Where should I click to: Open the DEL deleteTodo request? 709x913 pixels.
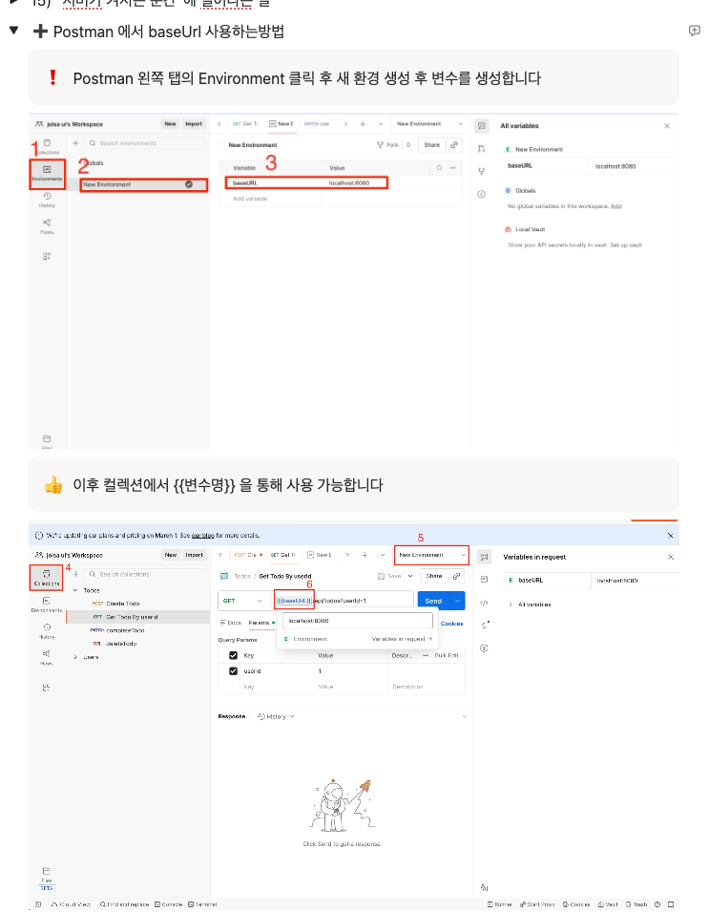tap(115, 644)
